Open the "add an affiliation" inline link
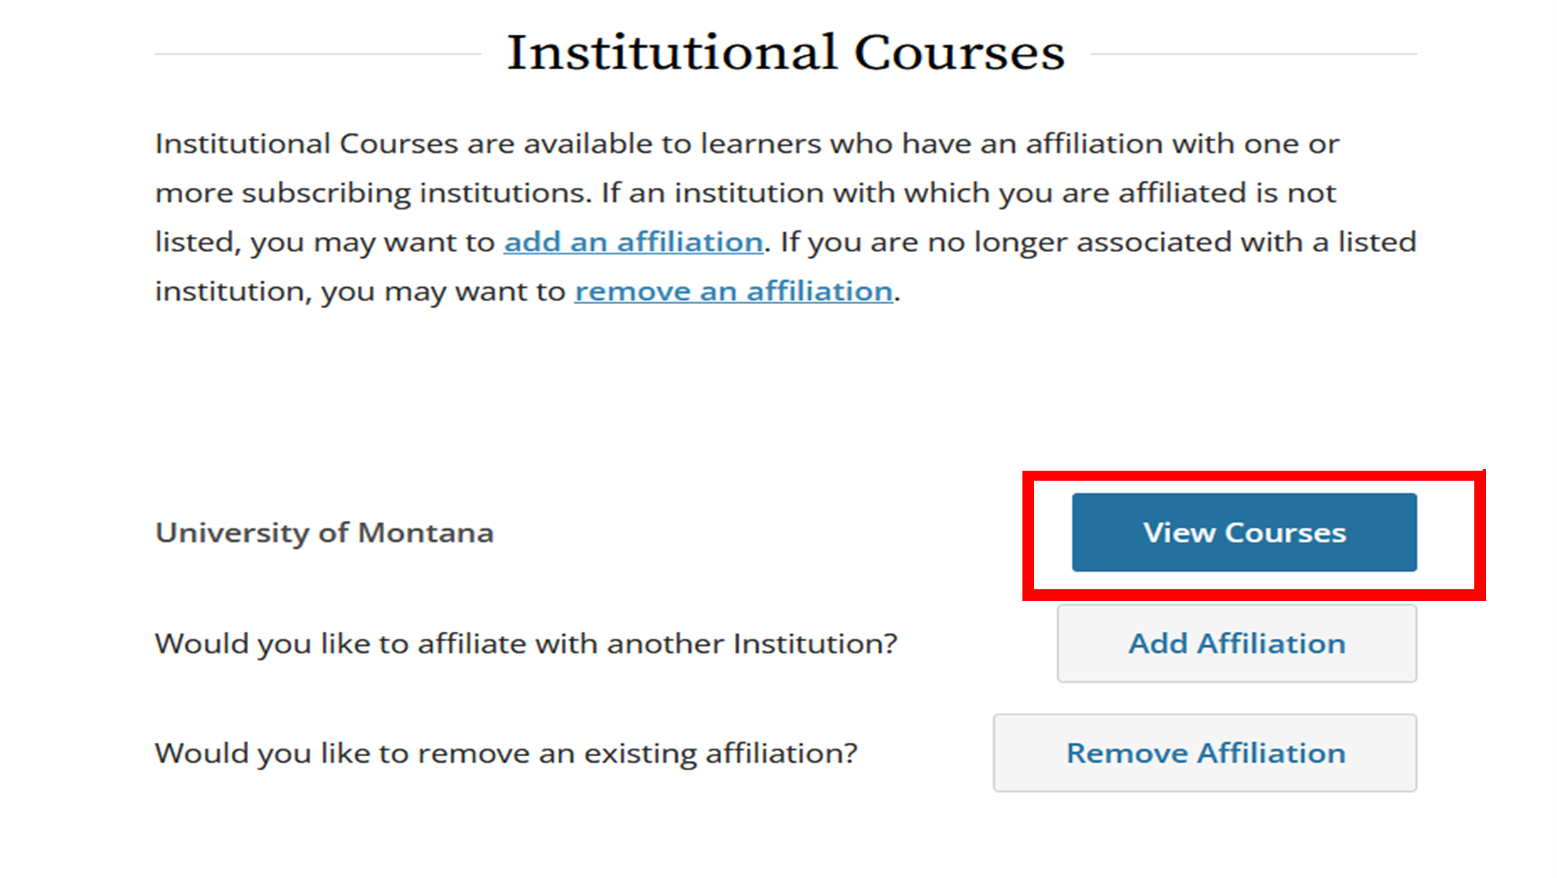1557x878 pixels. (633, 242)
